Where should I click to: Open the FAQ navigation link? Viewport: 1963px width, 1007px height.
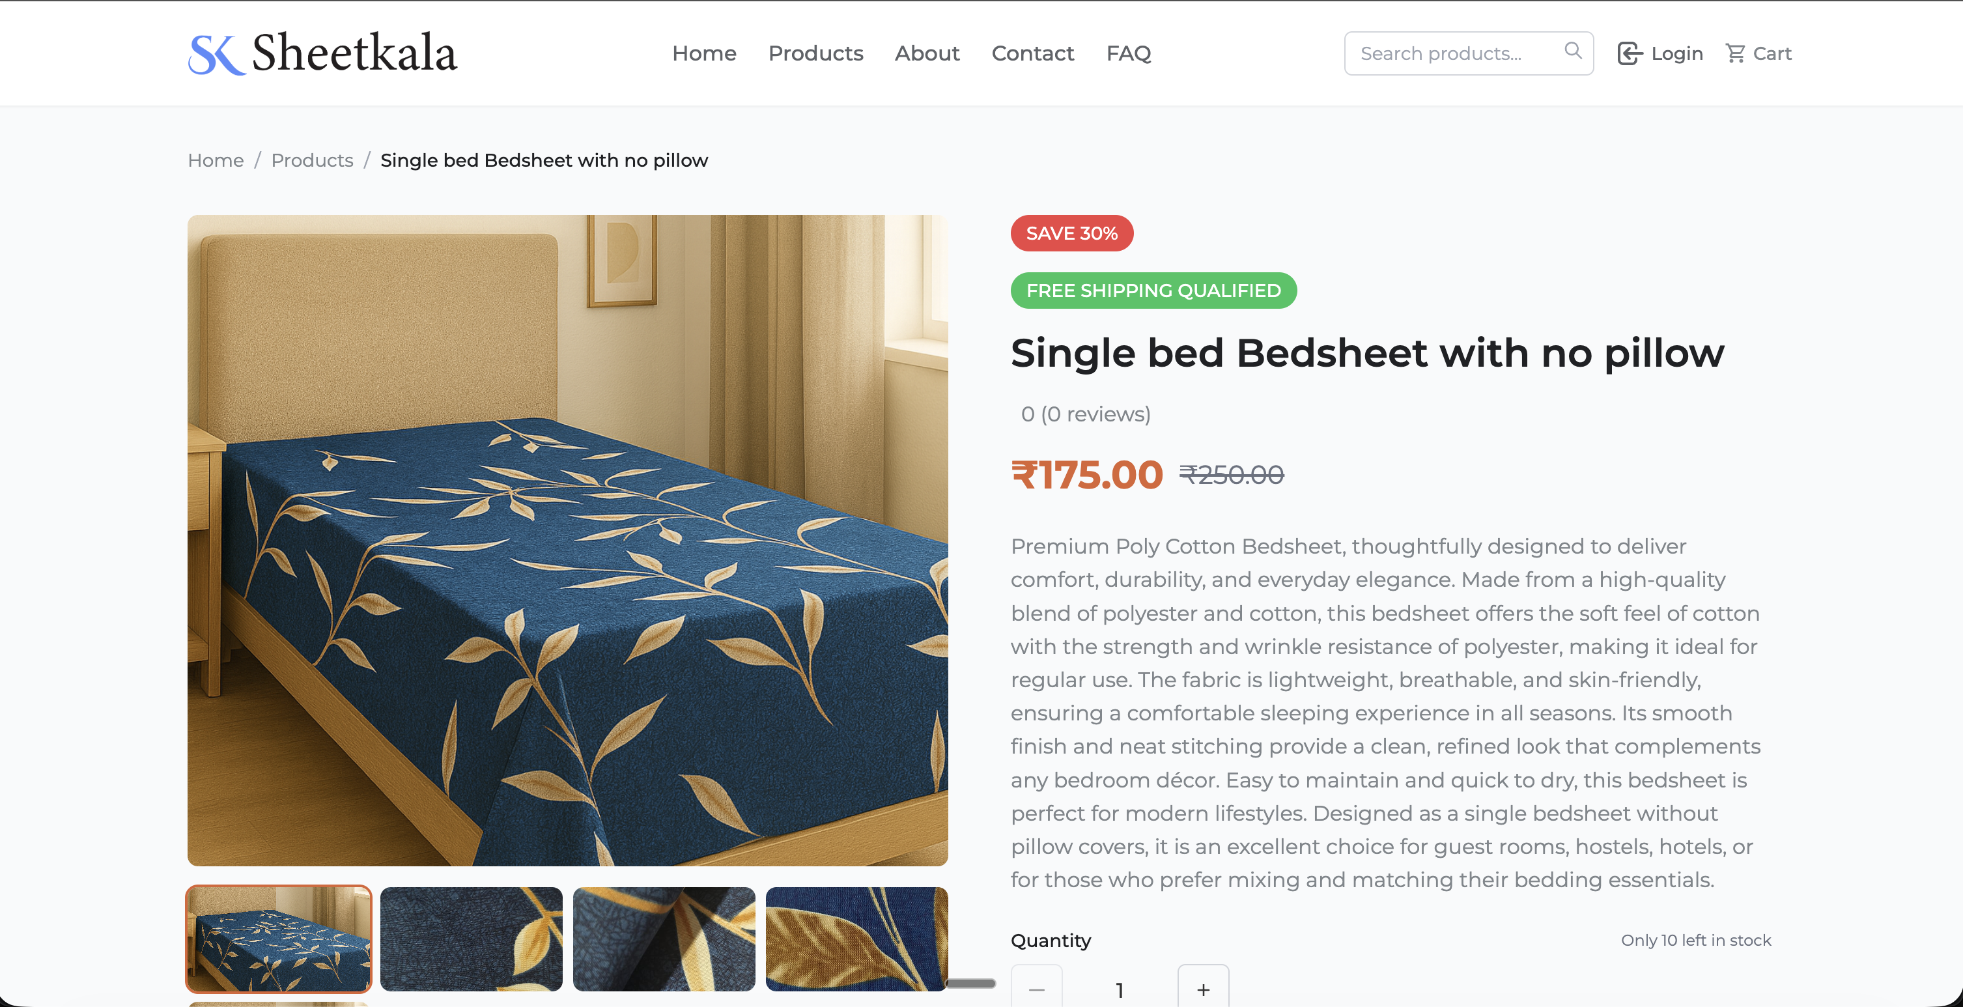tap(1129, 53)
